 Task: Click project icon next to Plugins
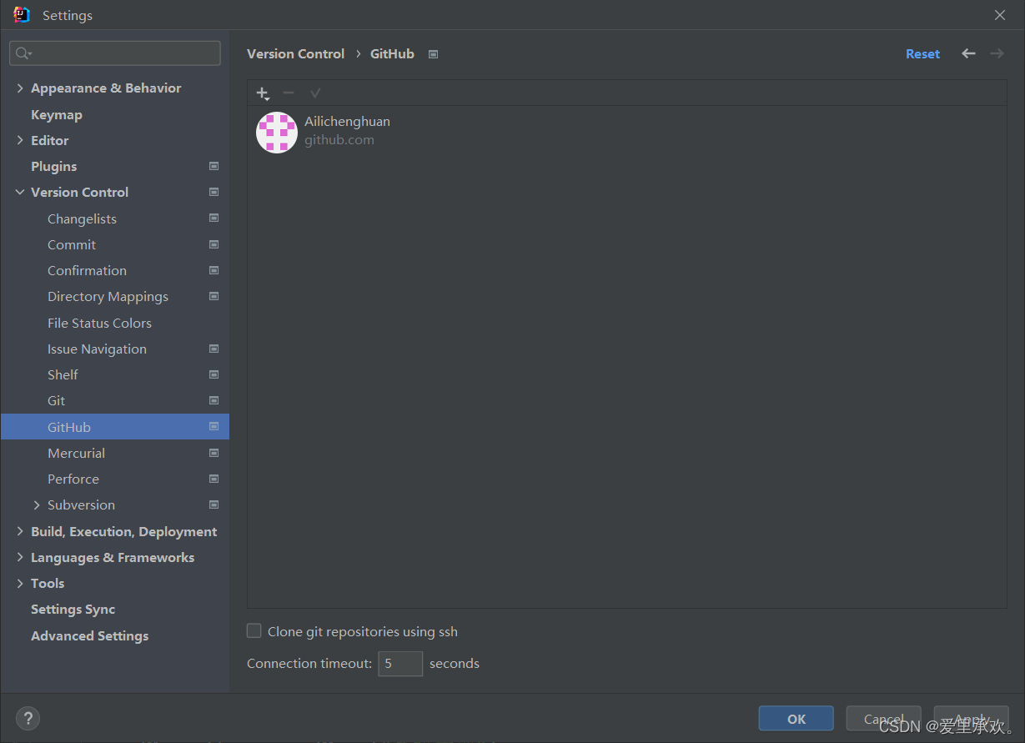pos(214,166)
